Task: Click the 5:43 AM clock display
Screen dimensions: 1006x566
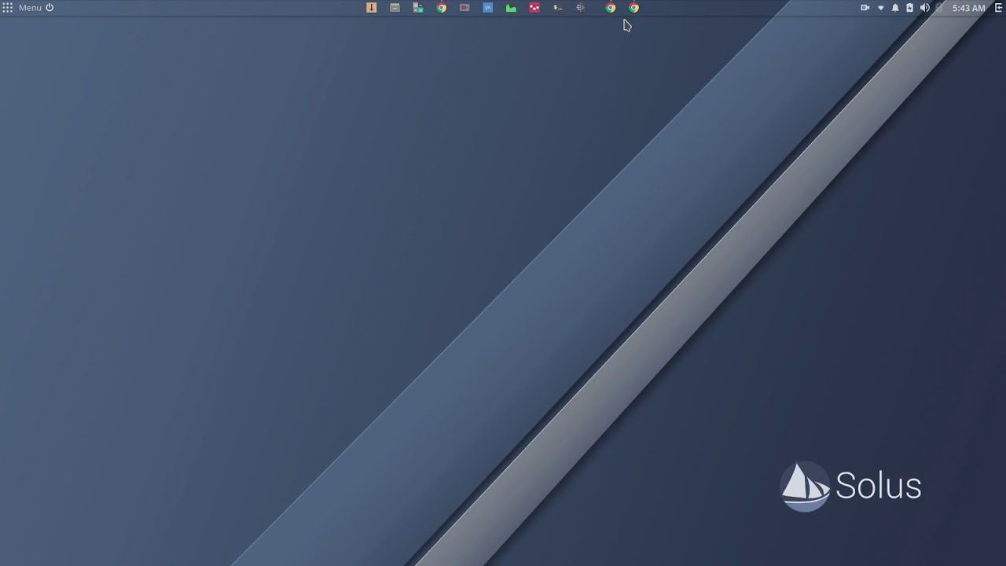Action: pos(969,7)
